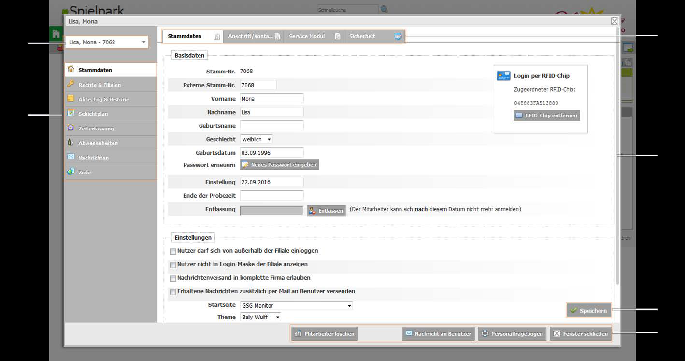The height and width of the screenshot is (361, 685).
Task: Open the Geschlecht dropdown
Action: tap(256, 139)
